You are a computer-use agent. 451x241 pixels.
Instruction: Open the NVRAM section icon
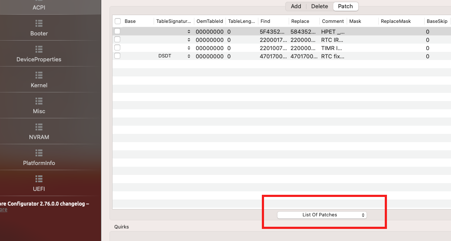tap(39, 127)
